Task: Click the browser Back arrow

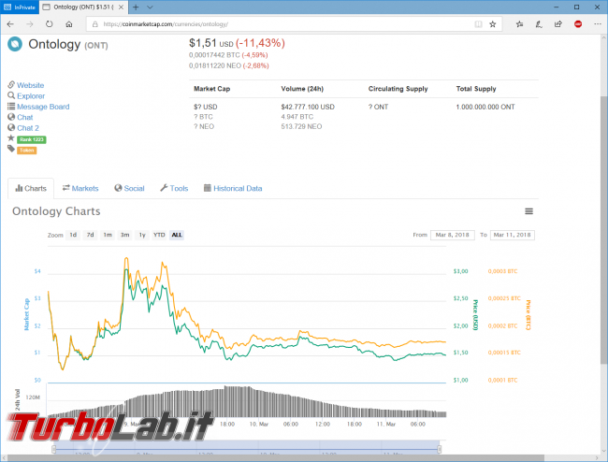Action: [x=10, y=24]
